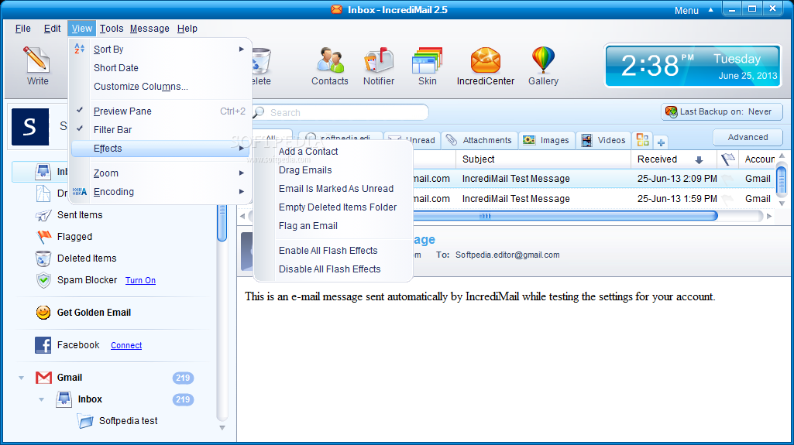Open the Menu dropdown in title bar
Screen dimensions: 794x445
click(x=694, y=10)
